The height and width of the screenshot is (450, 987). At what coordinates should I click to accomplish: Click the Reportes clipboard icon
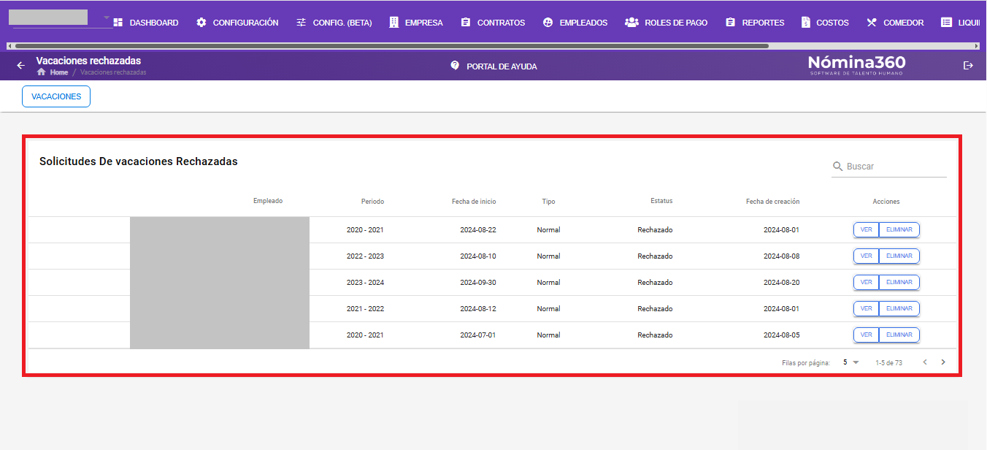coord(730,23)
